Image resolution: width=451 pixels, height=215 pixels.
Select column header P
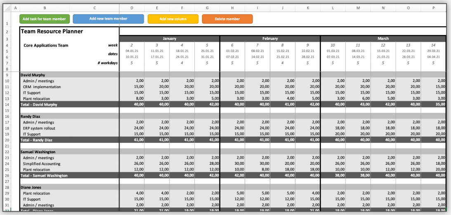click(433, 8)
